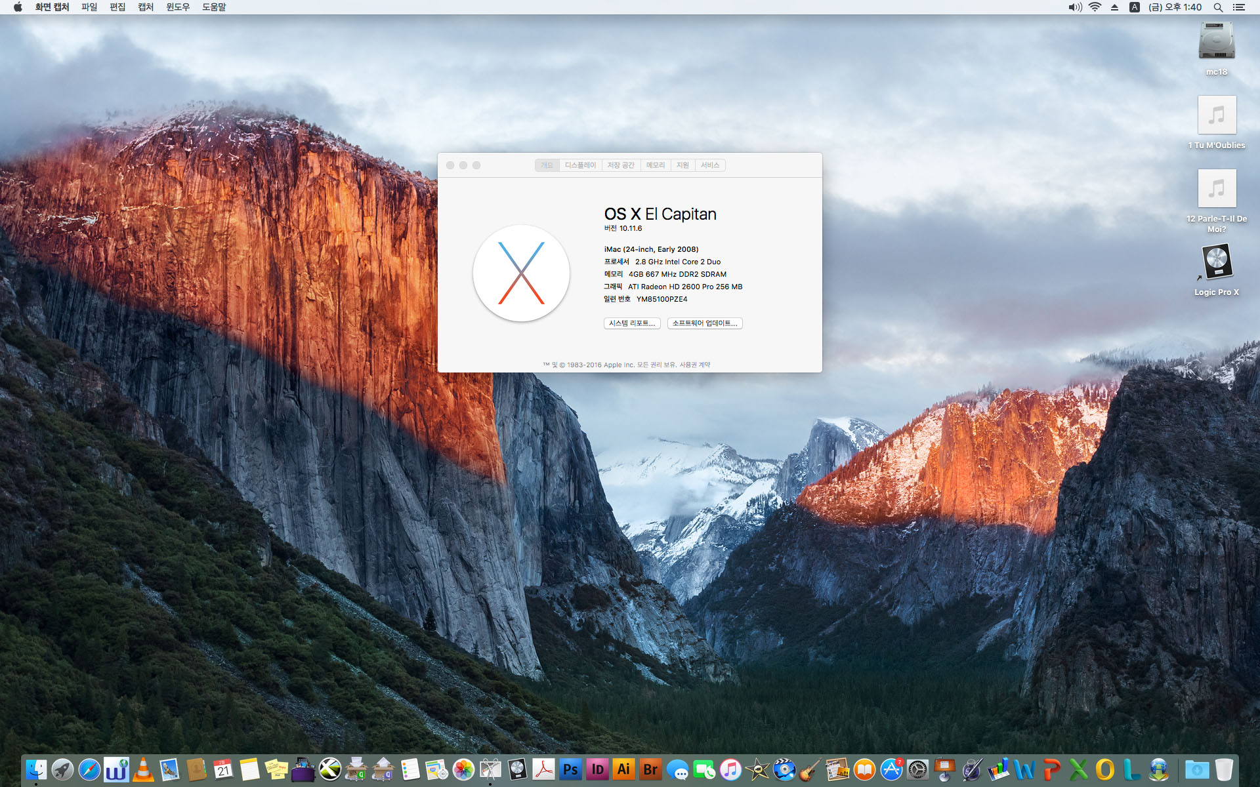Open the 파일 menu in menu bar
Screen dimensions: 1260x787
(x=89, y=7)
